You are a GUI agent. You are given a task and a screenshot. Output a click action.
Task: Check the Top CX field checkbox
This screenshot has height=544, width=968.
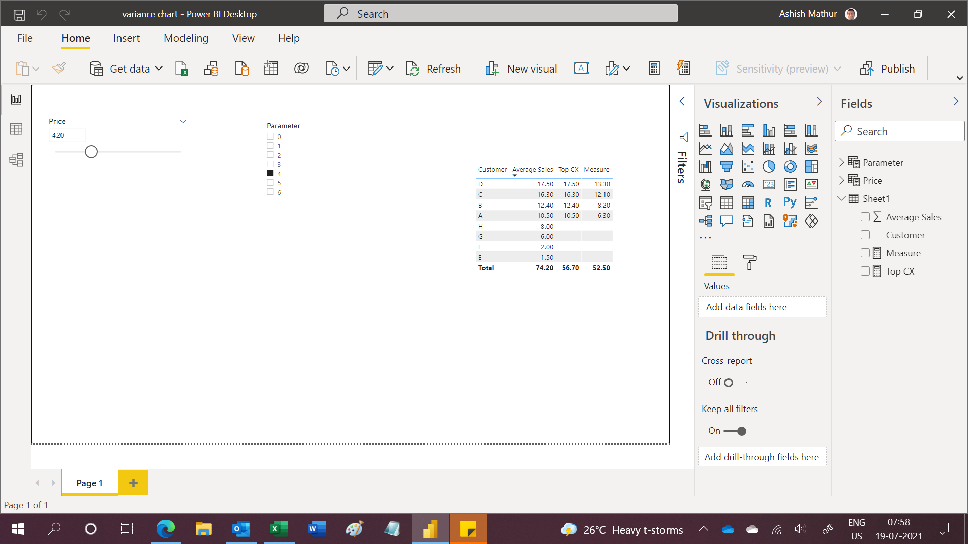(865, 271)
